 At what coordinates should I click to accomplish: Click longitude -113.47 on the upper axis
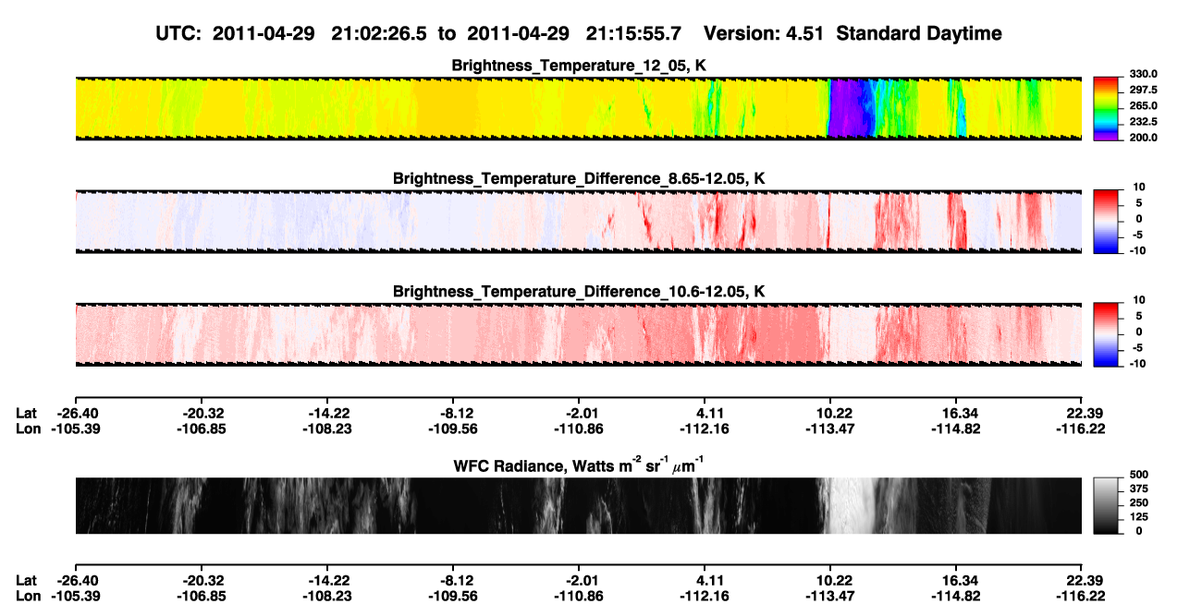(x=830, y=429)
